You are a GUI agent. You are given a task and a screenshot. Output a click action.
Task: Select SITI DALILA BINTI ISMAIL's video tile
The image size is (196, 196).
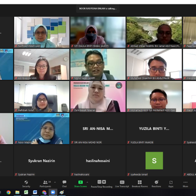point(98,32)
